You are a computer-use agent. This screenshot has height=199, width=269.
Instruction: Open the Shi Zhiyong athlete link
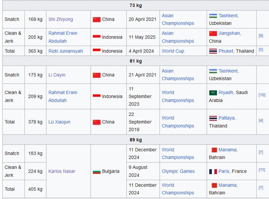[61, 19]
